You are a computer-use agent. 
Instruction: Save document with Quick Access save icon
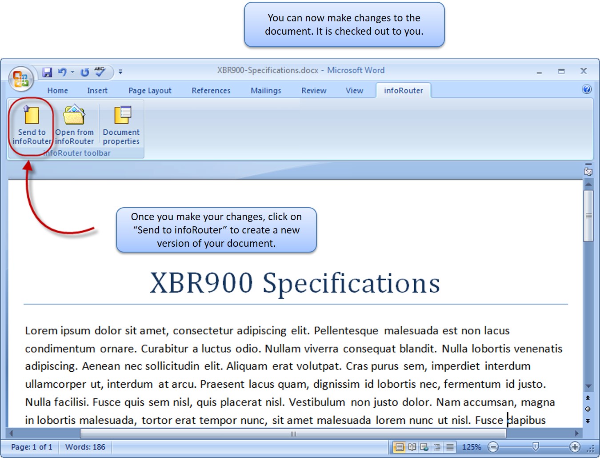[x=47, y=72]
